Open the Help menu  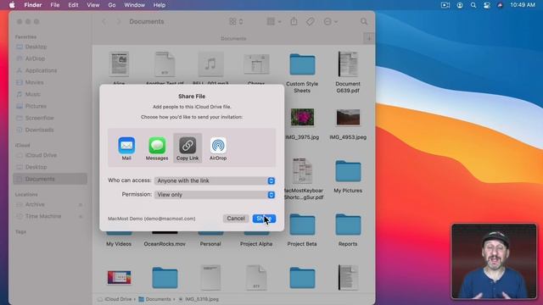159,5
